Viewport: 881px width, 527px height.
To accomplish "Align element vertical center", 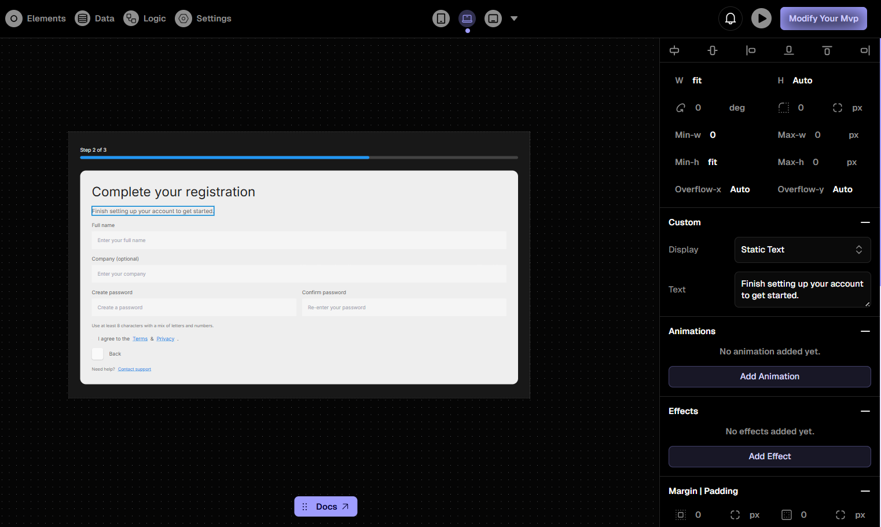I will coord(713,50).
